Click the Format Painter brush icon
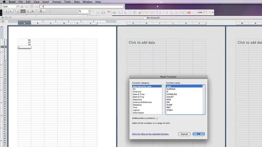This screenshot has width=262, height=147. [x=140, y=12]
